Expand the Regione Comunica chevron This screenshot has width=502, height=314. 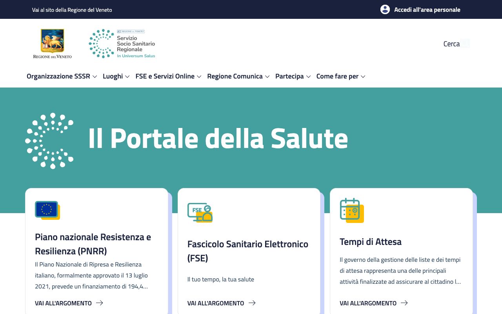point(267,77)
